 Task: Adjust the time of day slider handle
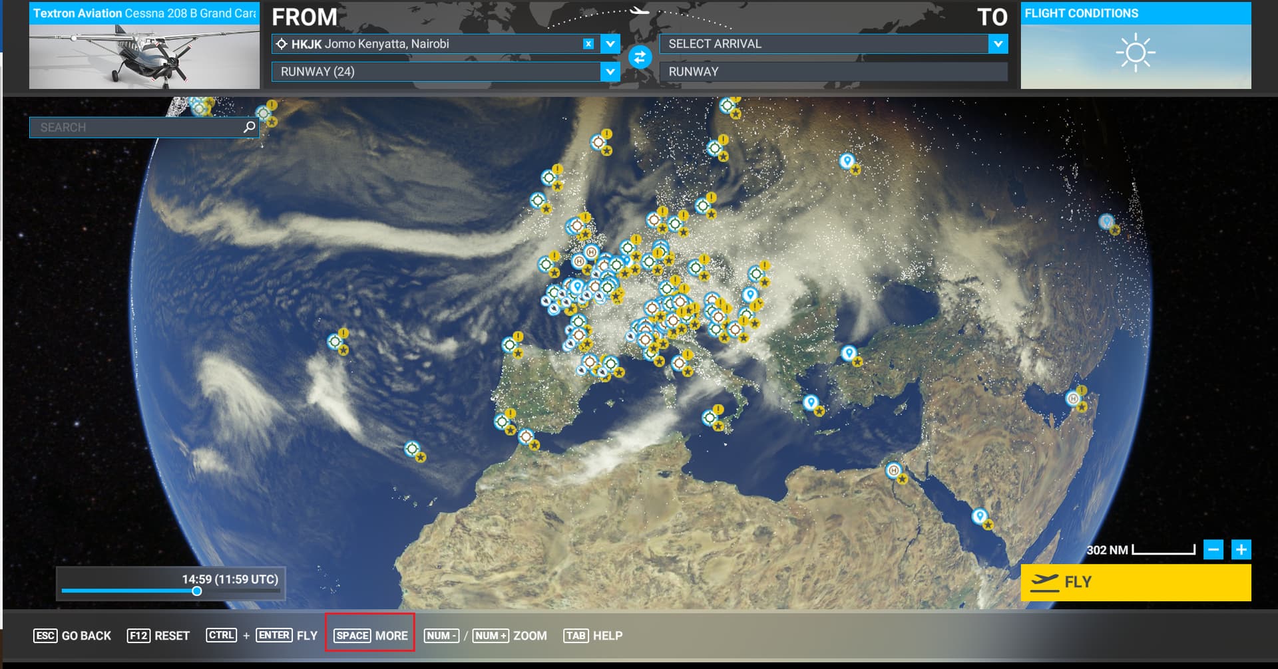(197, 591)
